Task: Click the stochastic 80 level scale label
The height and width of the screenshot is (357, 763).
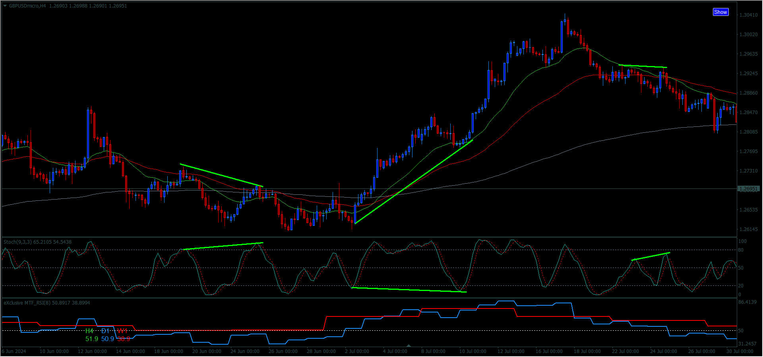Action: tap(741, 250)
